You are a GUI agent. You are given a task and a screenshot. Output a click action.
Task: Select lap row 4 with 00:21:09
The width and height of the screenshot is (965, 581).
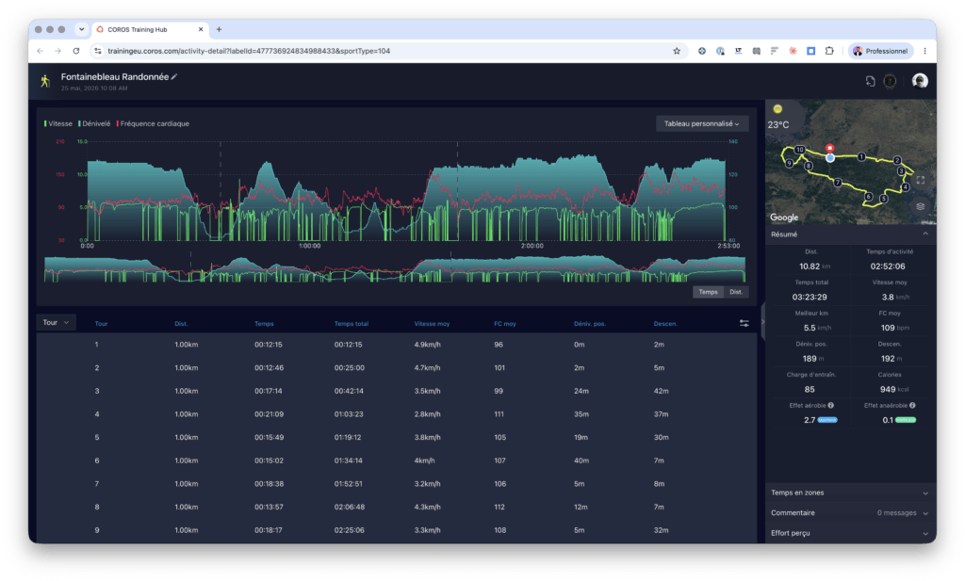[x=397, y=414]
